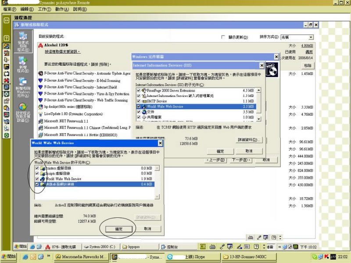Switch to Macromedia Fireworks taskbar button
The height and width of the screenshot is (263, 351).
pos(82,257)
